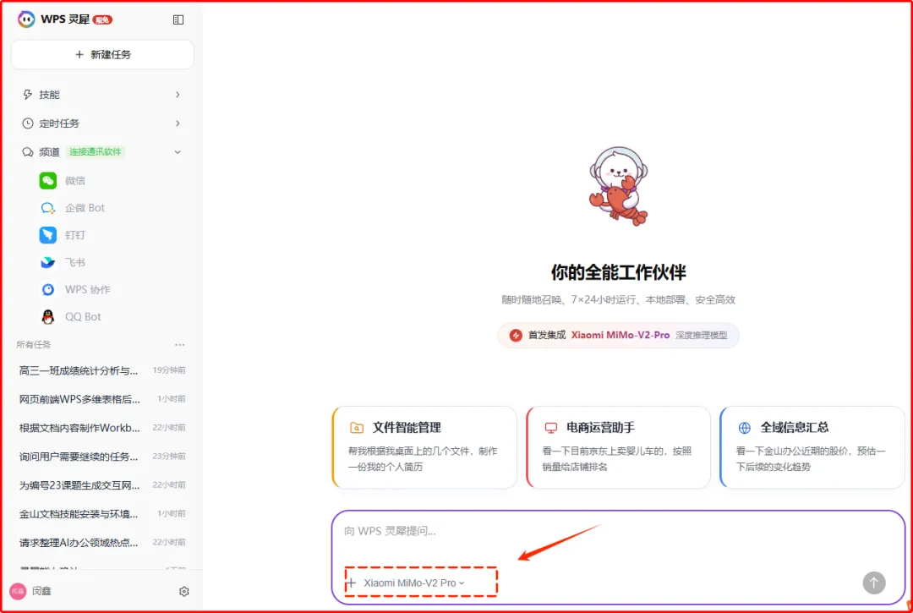
Task: Open the Xiaomi MiMo-V2 Pro model dropdown
Action: coord(414,583)
